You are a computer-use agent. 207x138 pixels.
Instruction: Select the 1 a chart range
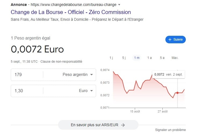tap(149, 58)
